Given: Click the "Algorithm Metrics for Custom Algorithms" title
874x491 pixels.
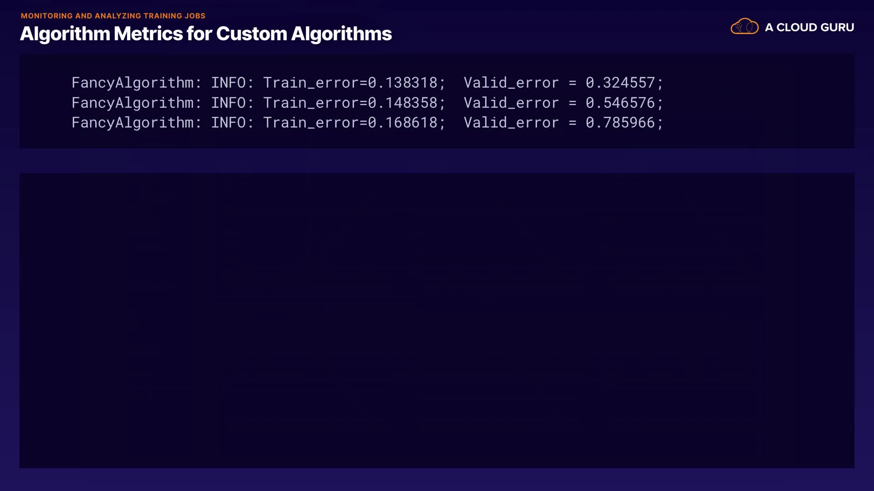Looking at the screenshot, I should pyautogui.click(x=206, y=34).
